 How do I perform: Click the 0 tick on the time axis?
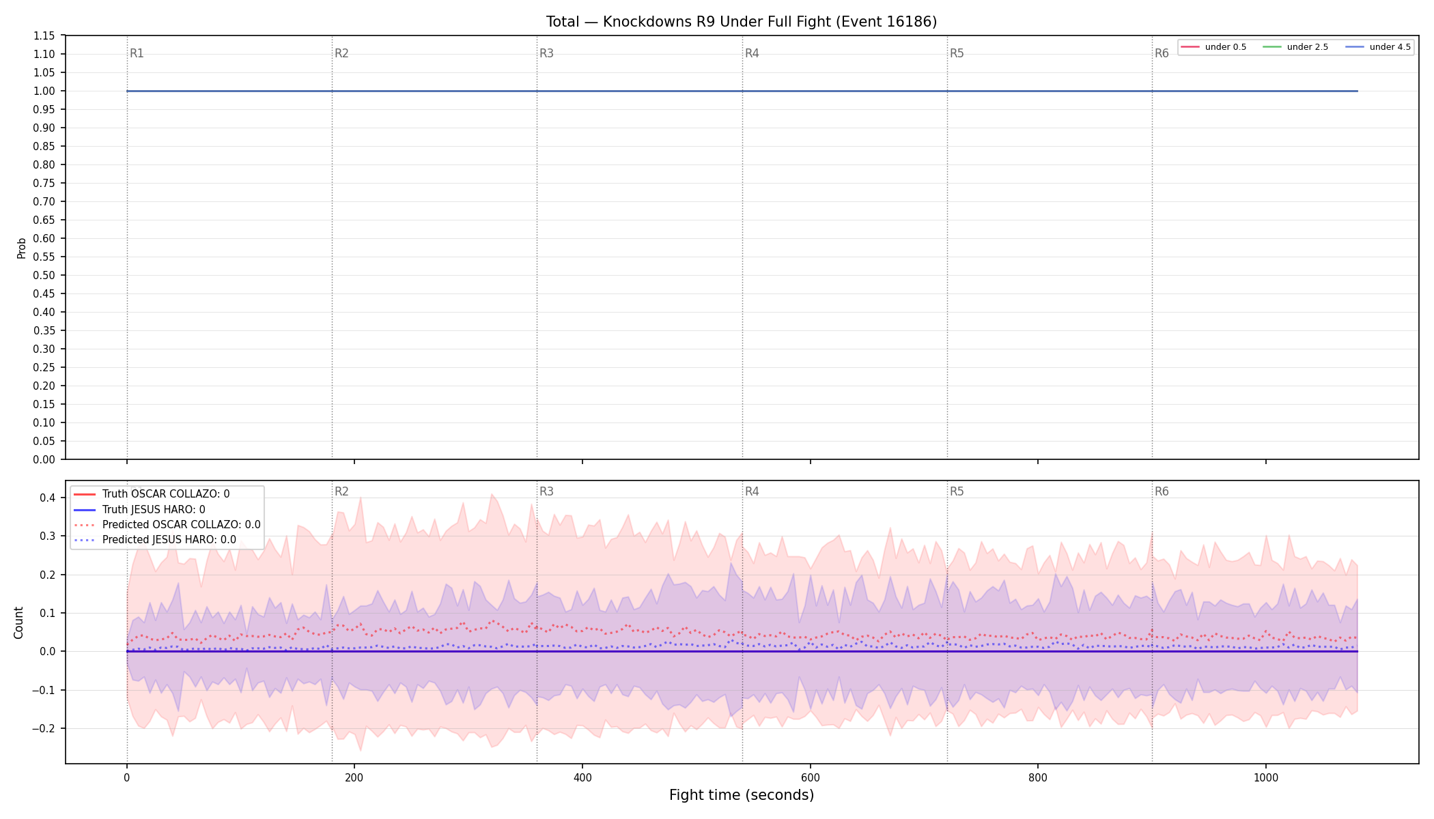coord(126,777)
